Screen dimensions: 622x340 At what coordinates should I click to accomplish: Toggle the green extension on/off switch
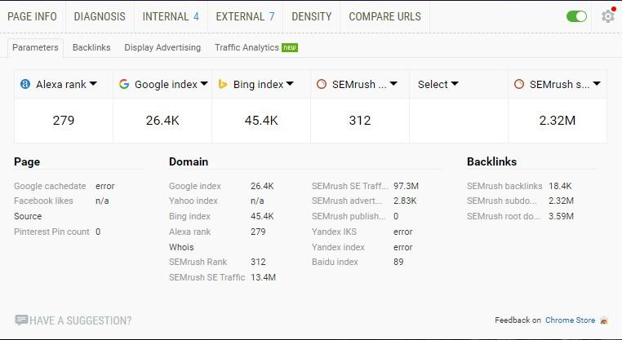coord(576,16)
